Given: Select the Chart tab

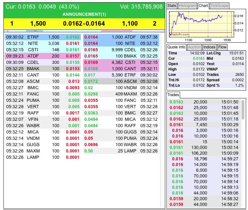Looking at the screenshot, I should click(203, 6).
